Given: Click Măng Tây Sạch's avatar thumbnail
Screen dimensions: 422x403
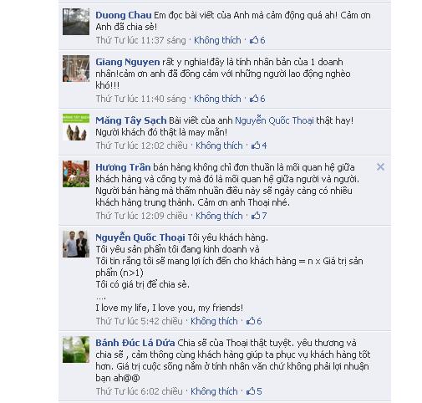Looking at the screenshot, I should tap(76, 127).
